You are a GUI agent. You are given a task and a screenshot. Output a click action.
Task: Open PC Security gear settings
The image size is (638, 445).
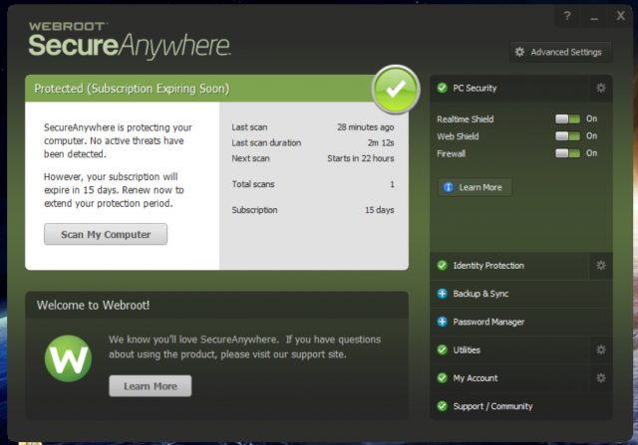(600, 88)
